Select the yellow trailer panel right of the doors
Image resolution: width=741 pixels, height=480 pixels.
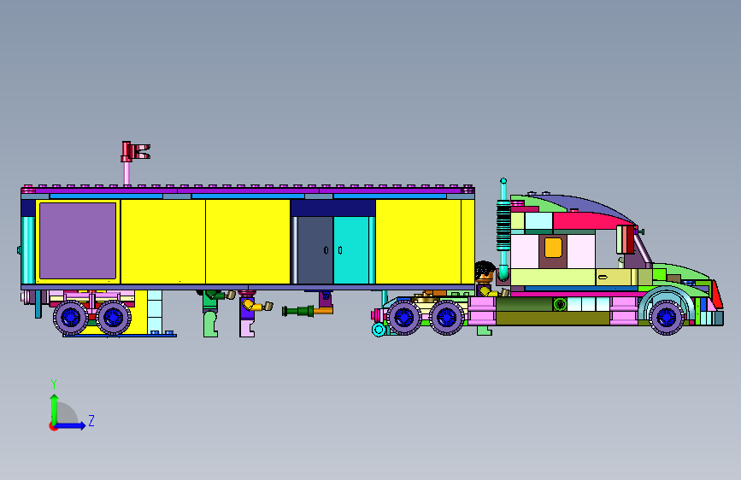coord(418,242)
